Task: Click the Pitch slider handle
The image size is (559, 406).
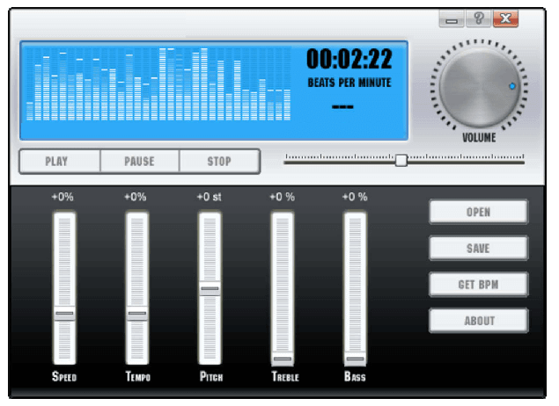Action: (210, 289)
